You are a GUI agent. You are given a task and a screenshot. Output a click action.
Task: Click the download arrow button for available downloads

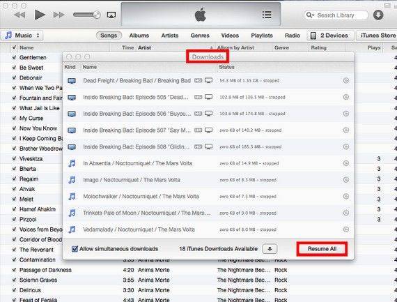[270, 249]
